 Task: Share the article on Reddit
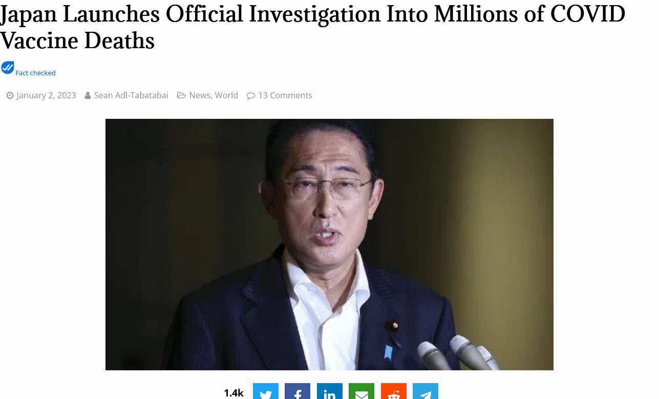(x=394, y=391)
